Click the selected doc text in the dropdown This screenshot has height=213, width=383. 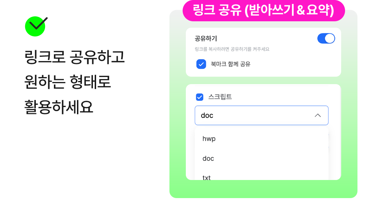pyautogui.click(x=207, y=115)
